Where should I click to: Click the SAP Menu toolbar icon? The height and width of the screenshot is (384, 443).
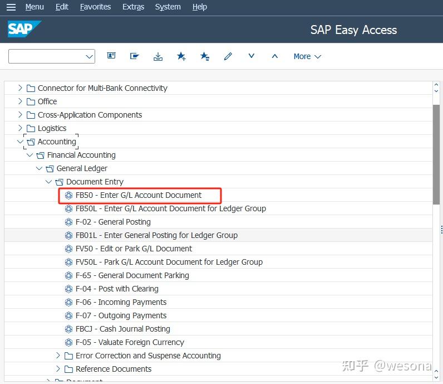(x=135, y=56)
